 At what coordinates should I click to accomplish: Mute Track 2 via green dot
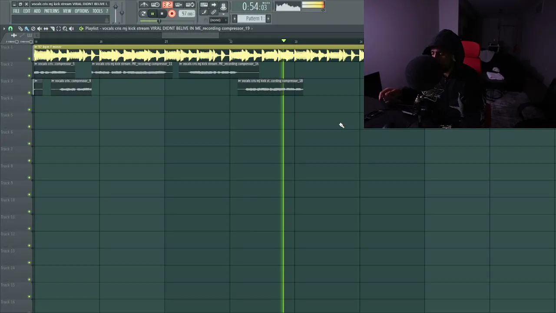[x=30, y=75]
